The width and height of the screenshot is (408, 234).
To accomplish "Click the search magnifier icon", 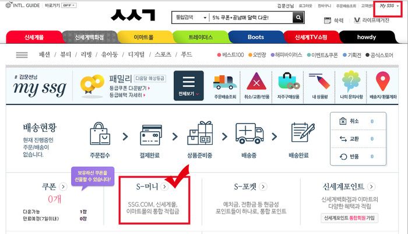I will coord(298,18).
